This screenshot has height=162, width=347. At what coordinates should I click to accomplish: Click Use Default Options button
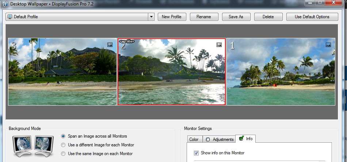pos(312,17)
